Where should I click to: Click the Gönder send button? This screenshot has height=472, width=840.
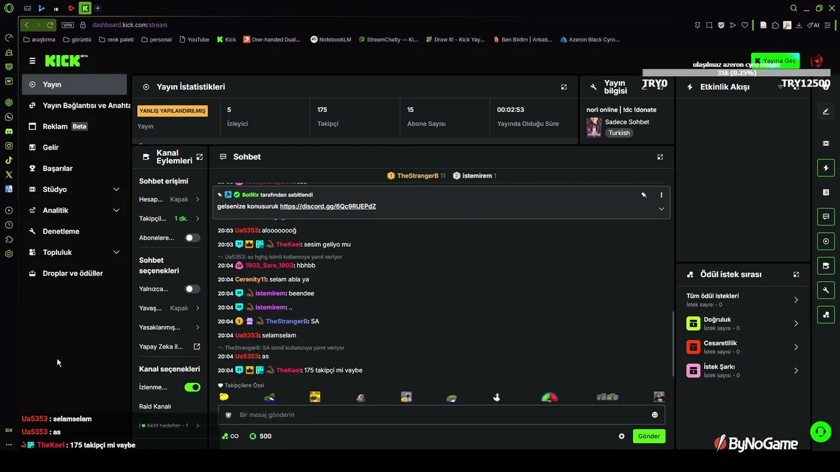point(649,436)
